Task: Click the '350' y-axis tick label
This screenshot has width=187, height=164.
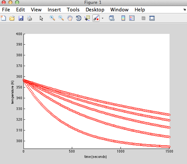Action: coord(19,87)
